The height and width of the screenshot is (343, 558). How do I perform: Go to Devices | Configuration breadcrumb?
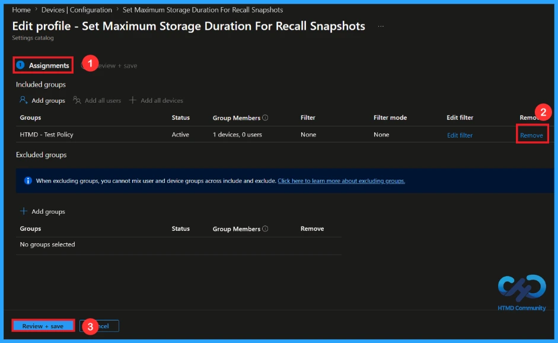76,10
